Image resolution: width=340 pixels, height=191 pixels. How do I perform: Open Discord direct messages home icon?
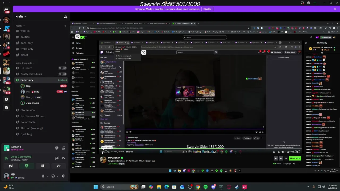point(6,11)
